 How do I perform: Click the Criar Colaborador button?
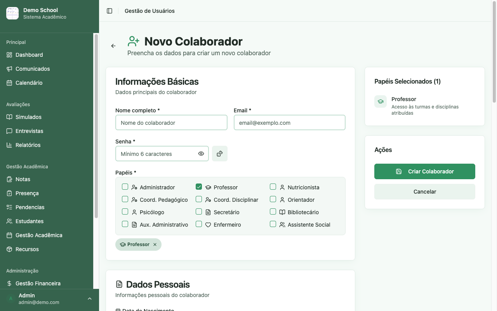pyautogui.click(x=425, y=171)
